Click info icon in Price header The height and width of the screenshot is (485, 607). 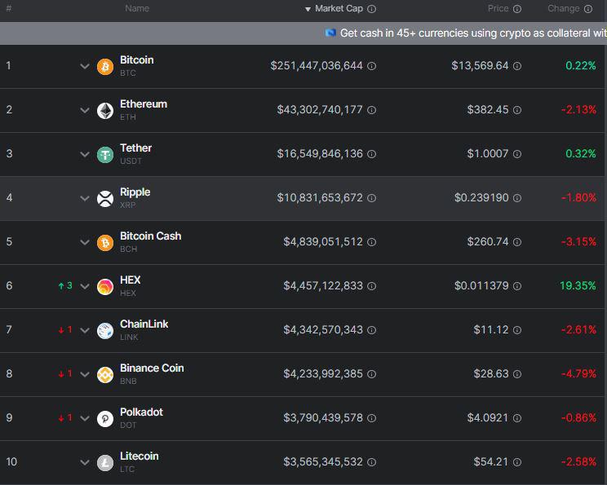tap(517, 9)
